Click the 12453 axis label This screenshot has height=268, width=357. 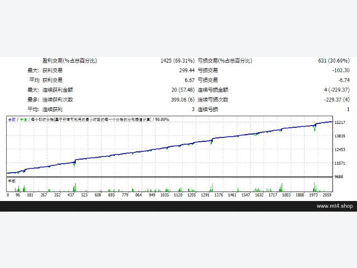340,150
